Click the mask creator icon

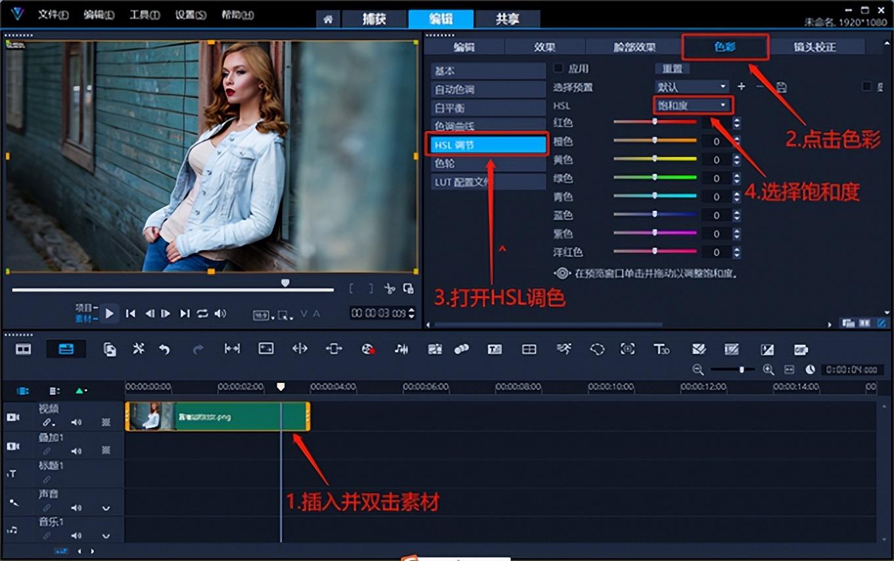coord(597,349)
